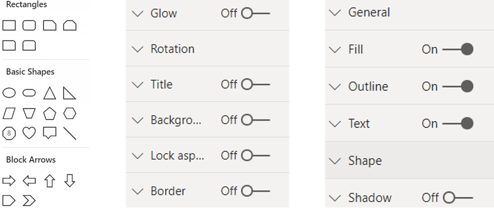Expand the General section chevron
Screen dimensions: 494x208
point(335,13)
